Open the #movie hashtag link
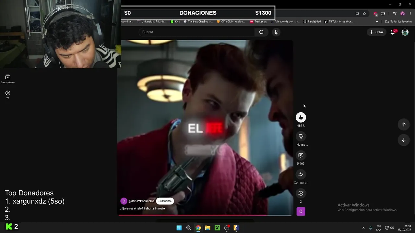The height and width of the screenshot is (233, 415). point(160,208)
